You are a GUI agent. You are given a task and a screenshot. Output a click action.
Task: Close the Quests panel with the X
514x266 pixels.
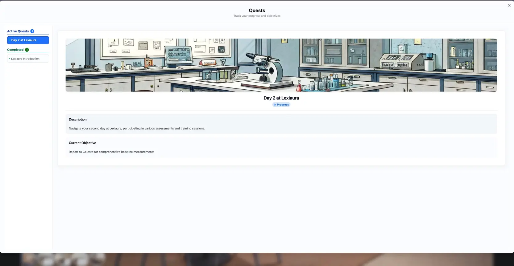[509, 6]
